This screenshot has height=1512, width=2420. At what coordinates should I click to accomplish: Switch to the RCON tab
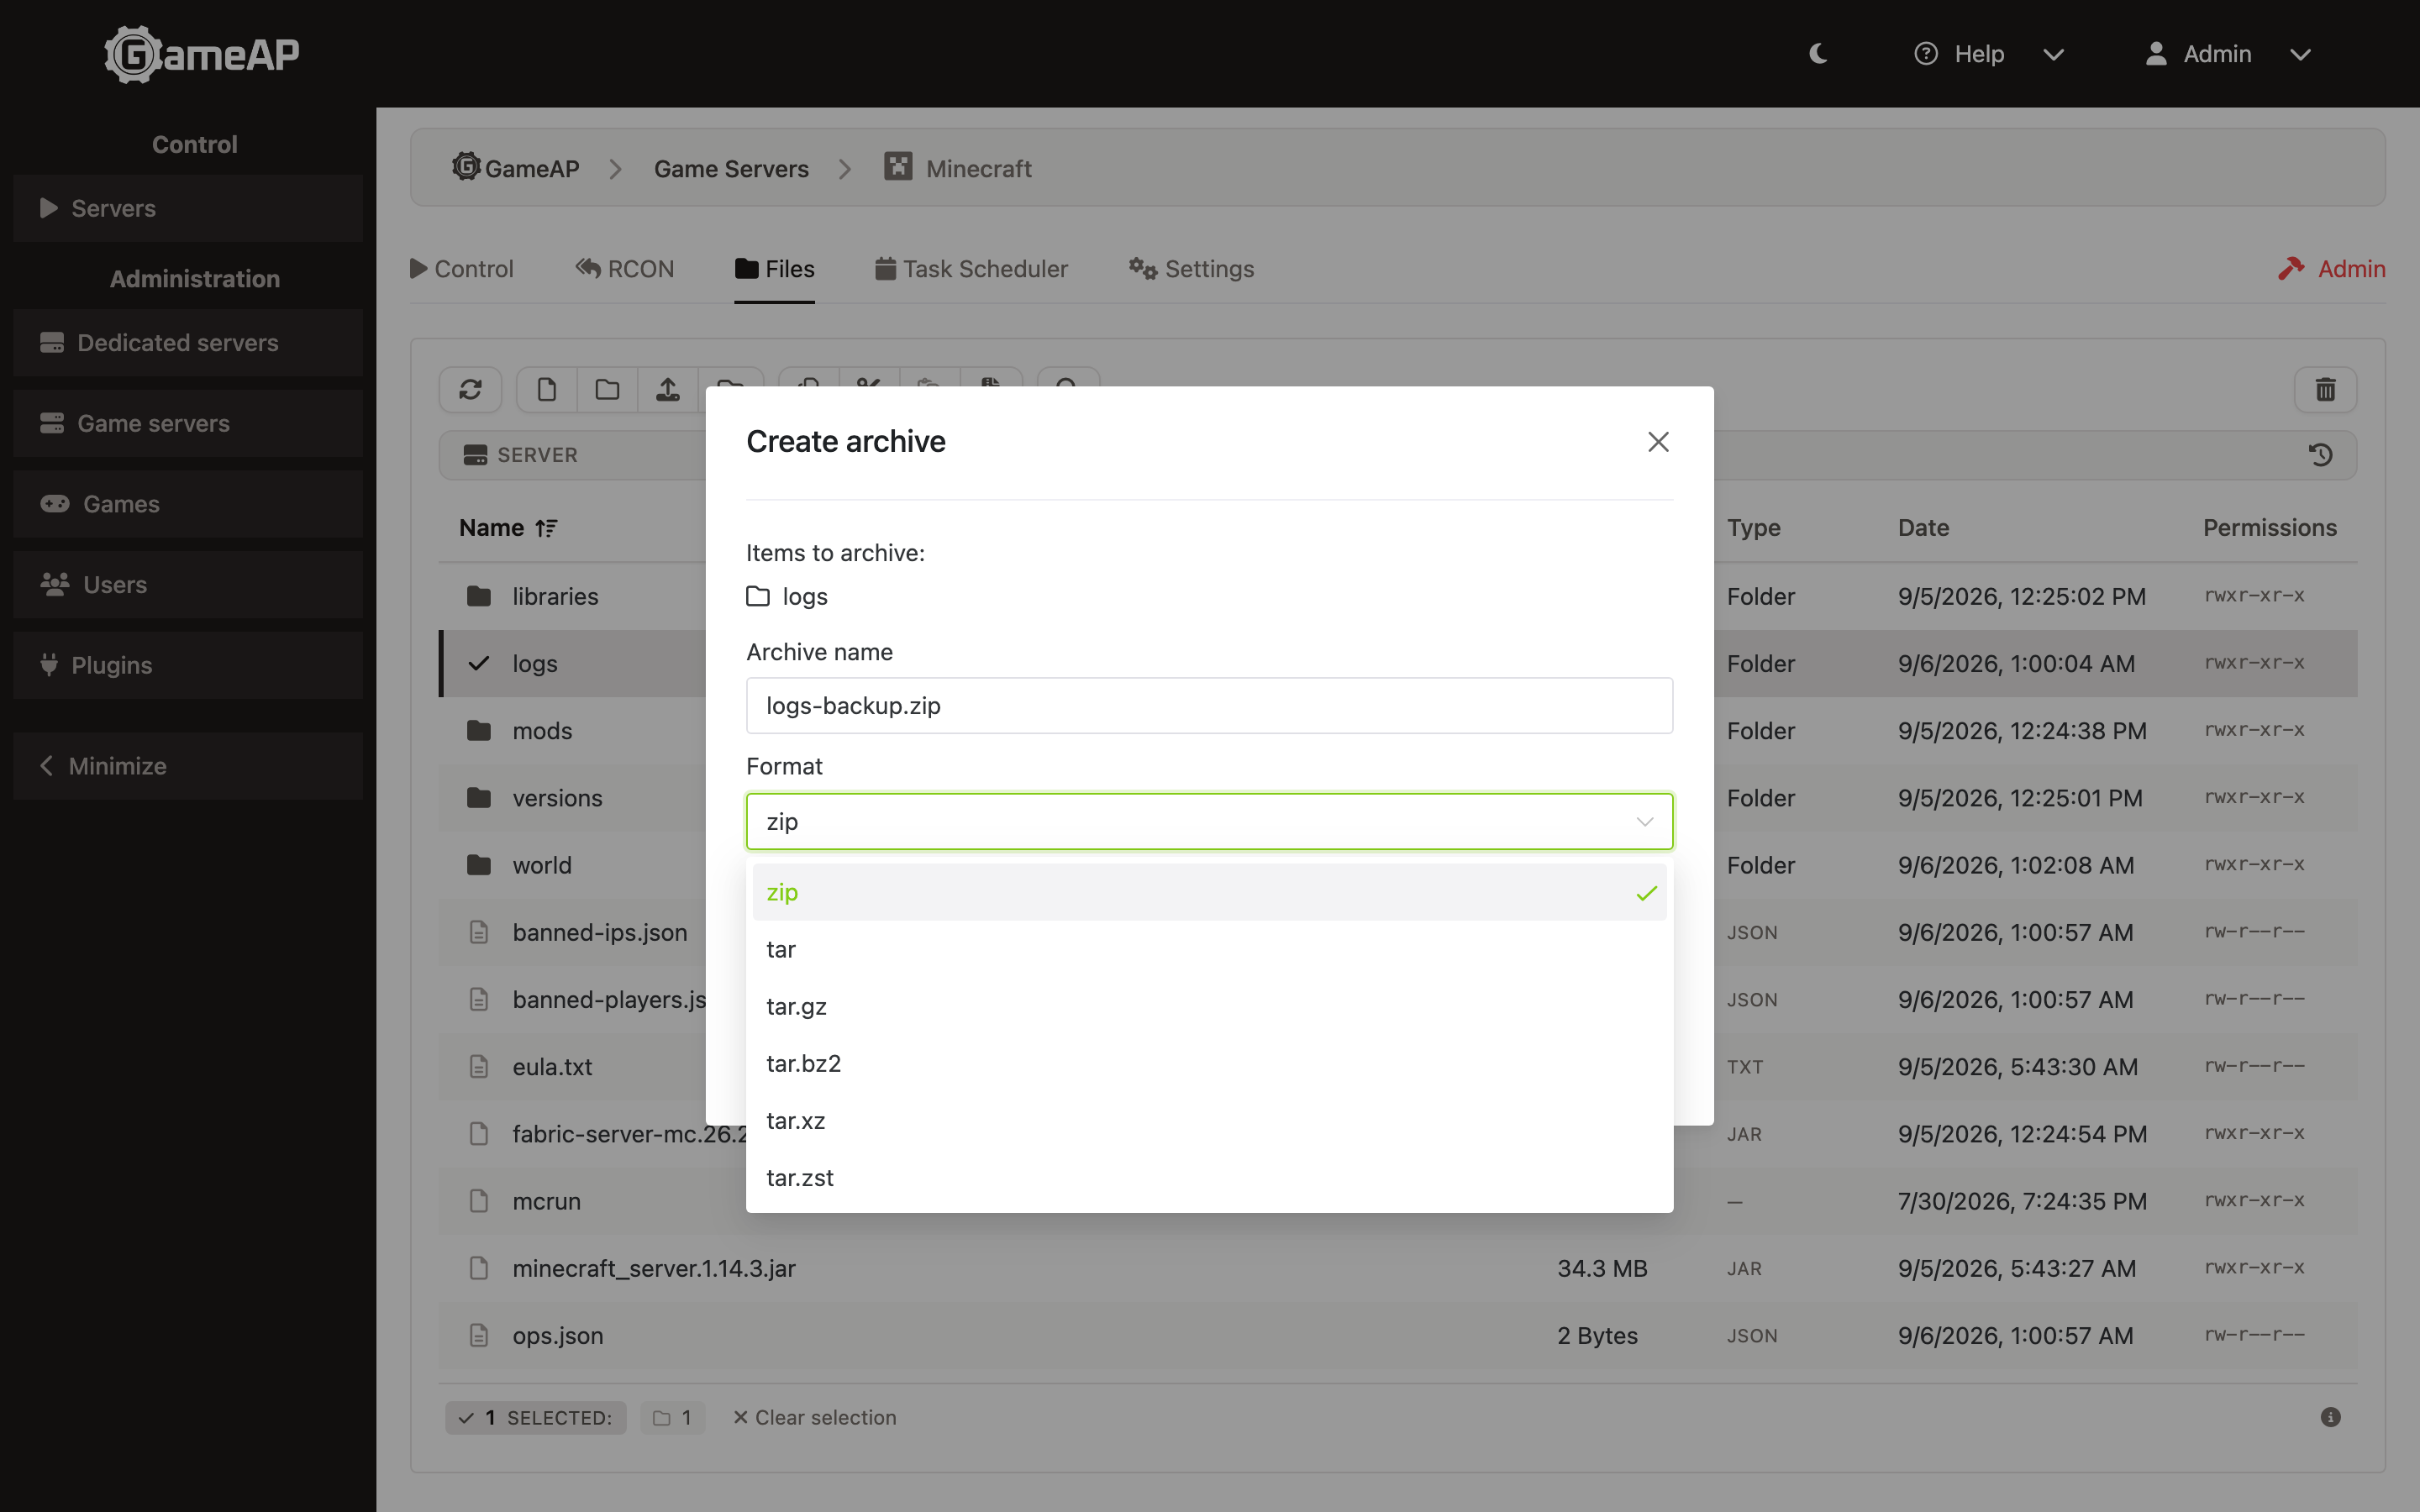pos(625,269)
